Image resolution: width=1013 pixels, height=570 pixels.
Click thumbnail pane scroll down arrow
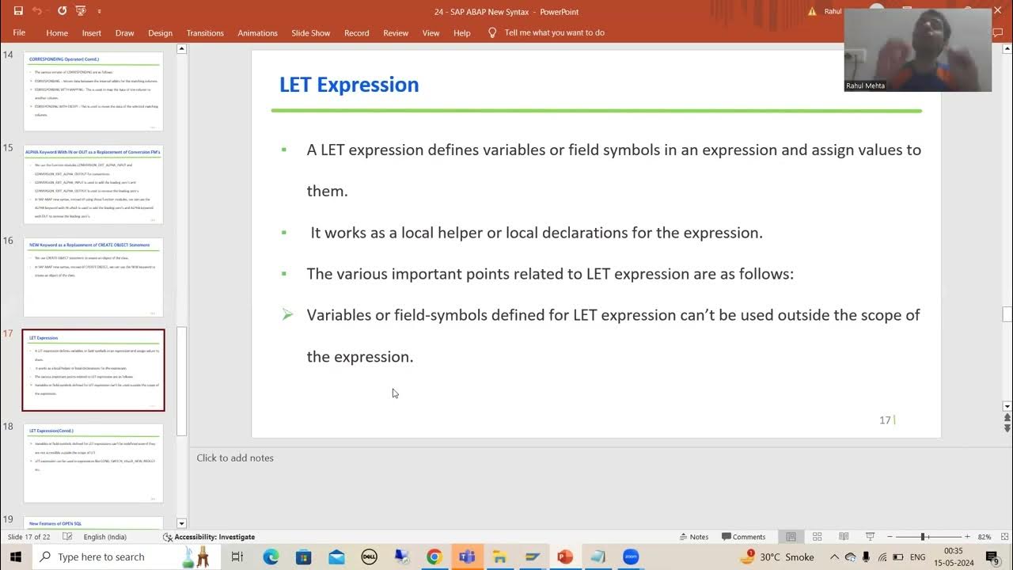click(x=181, y=523)
